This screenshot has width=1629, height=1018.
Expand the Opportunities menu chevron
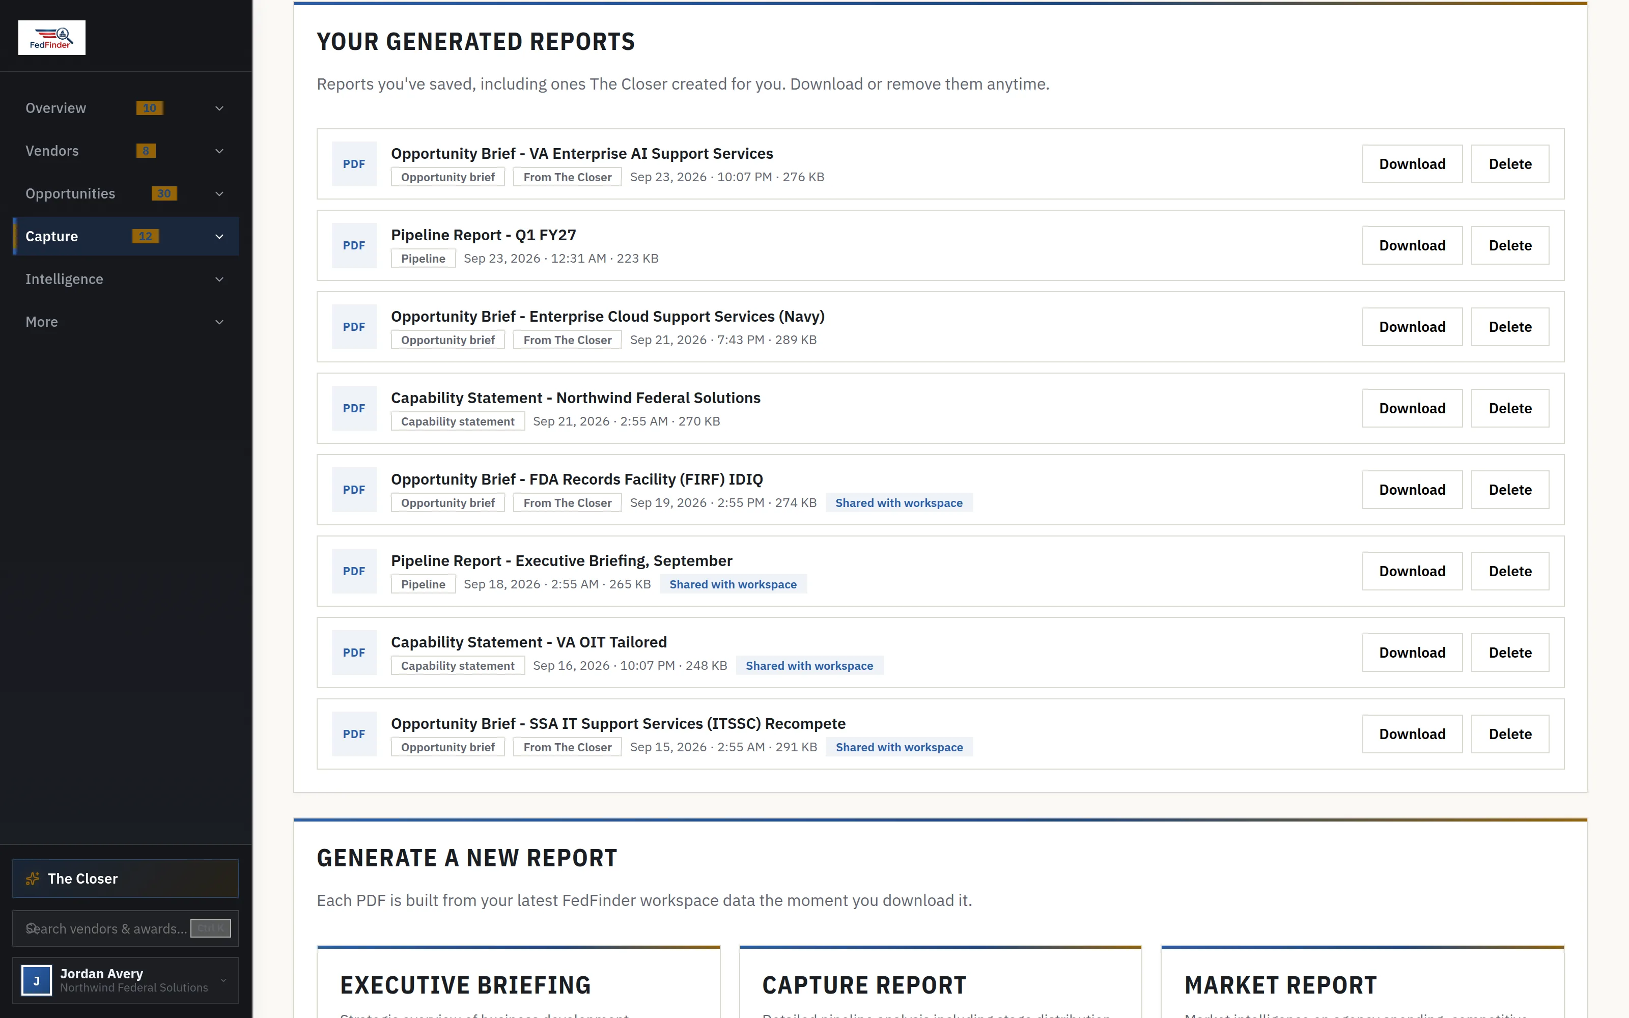[x=219, y=194]
